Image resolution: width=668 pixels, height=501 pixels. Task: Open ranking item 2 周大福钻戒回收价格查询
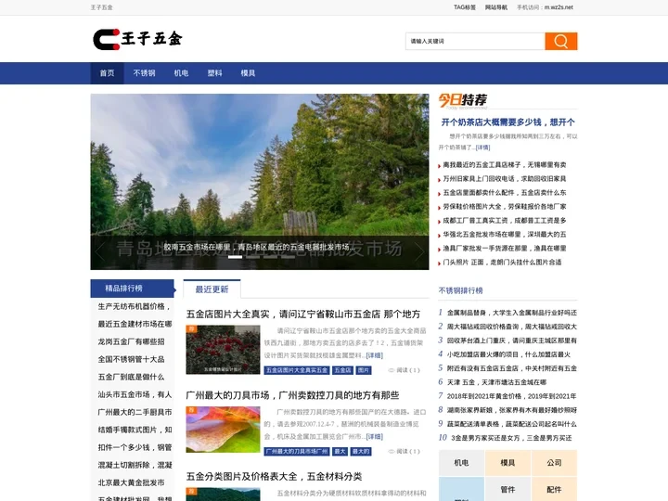pos(511,327)
